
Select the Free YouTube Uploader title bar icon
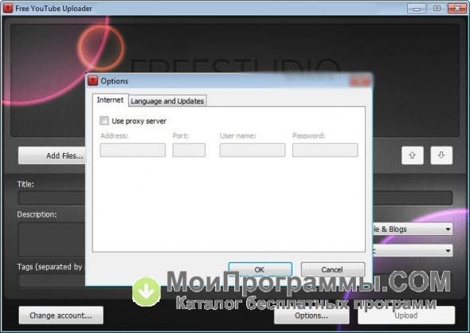coord(8,8)
